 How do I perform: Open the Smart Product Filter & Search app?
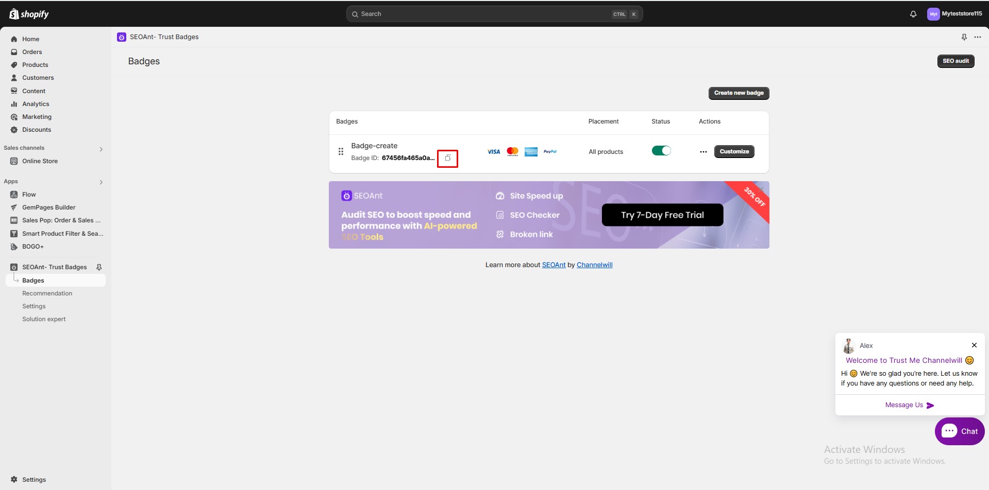61,233
